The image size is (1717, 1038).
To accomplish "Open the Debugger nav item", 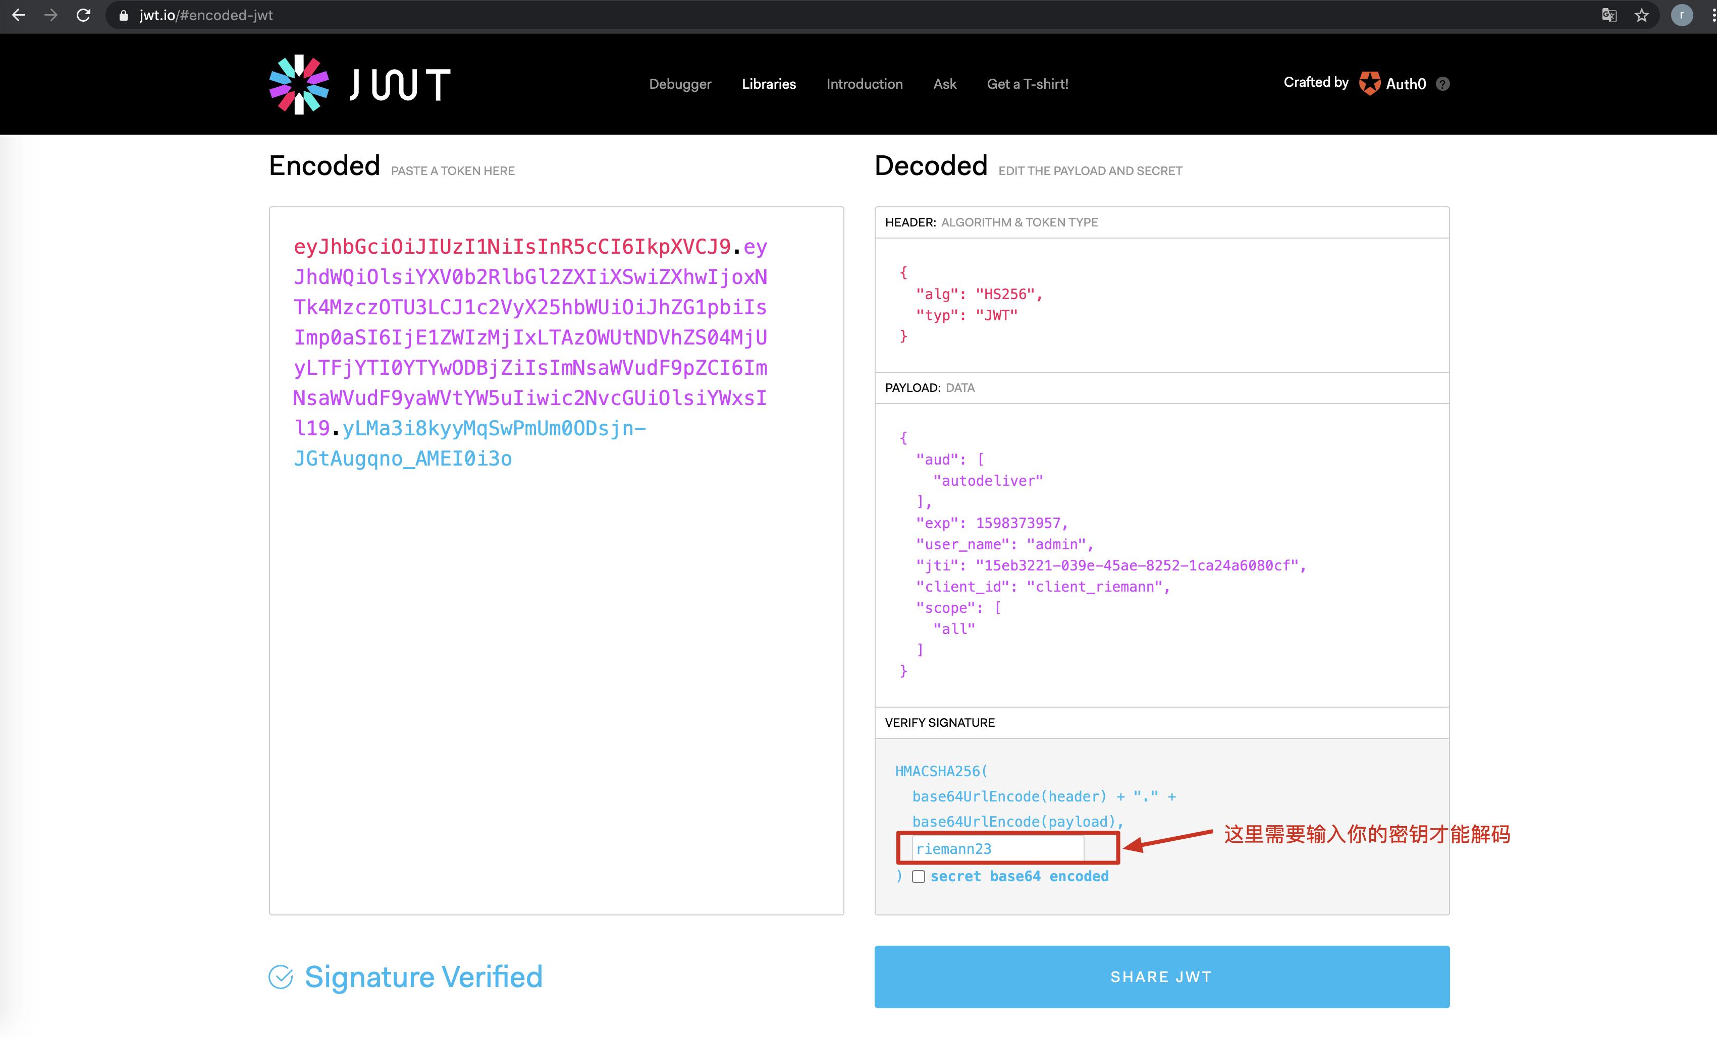I will coord(680,84).
